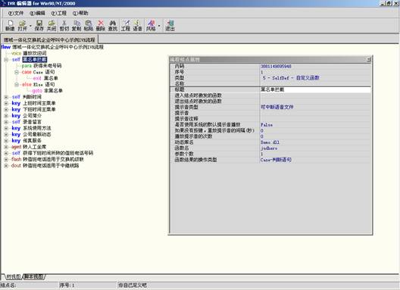Open the dropdown arrow beside 风格
Image resolution: width=400 pixels, height=290 pixels.
pyautogui.click(x=159, y=26)
